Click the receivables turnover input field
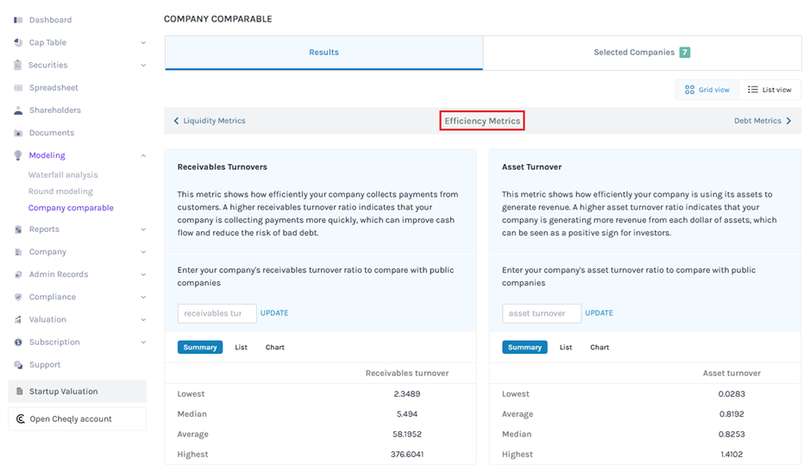Viewport: 810px width, 471px height. pyautogui.click(x=217, y=313)
